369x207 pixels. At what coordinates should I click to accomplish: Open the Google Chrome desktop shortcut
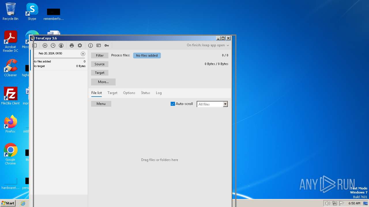point(10,154)
